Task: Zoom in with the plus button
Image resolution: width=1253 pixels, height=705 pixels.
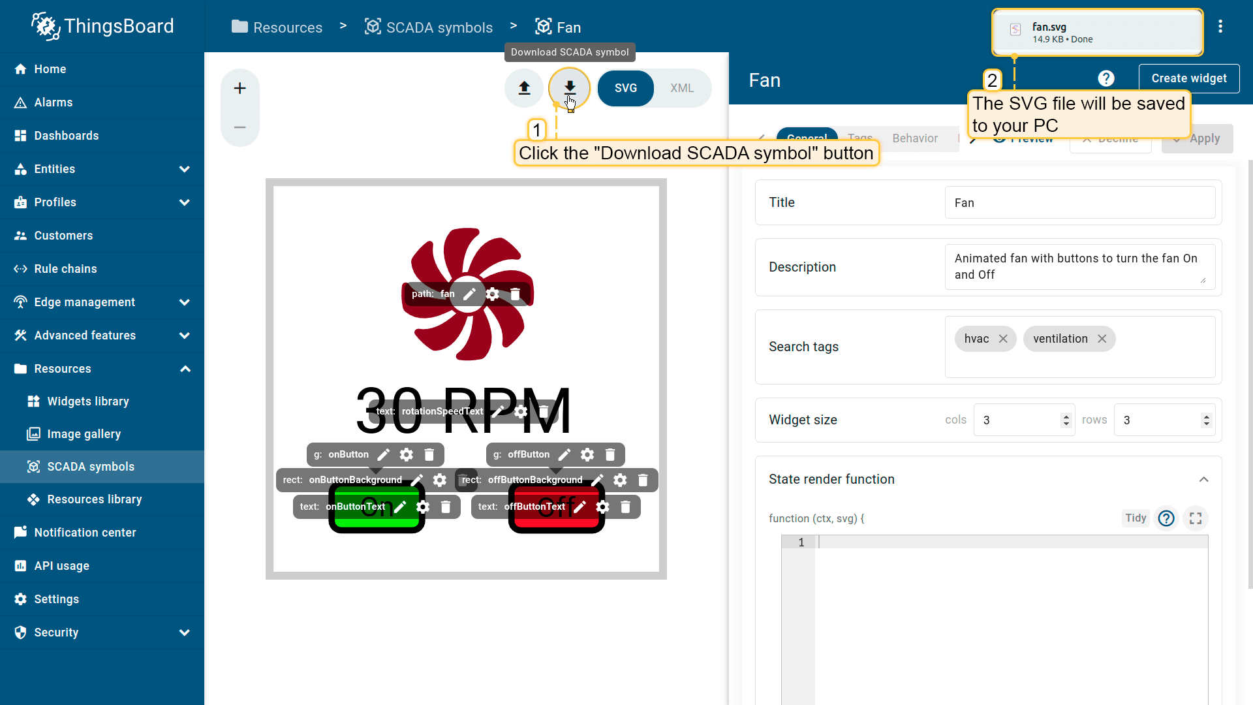Action: (240, 88)
